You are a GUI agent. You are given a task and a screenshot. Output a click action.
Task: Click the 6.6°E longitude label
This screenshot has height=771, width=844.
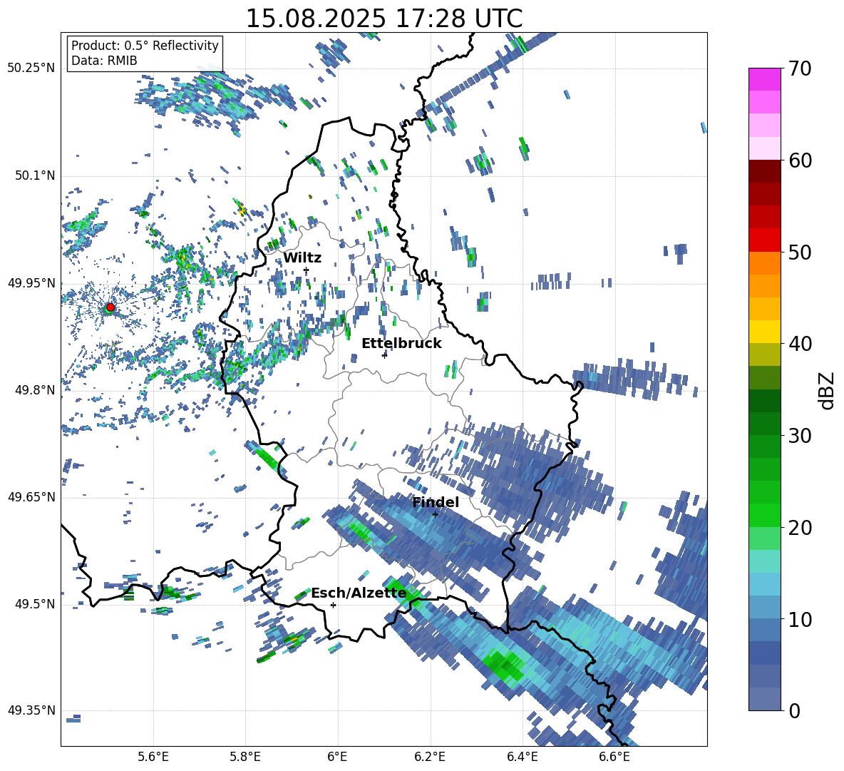point(614,757)
